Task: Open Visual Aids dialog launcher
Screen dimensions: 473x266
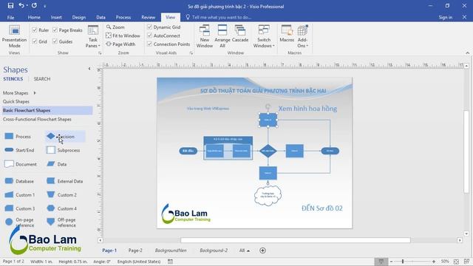Action: point(191,53)
